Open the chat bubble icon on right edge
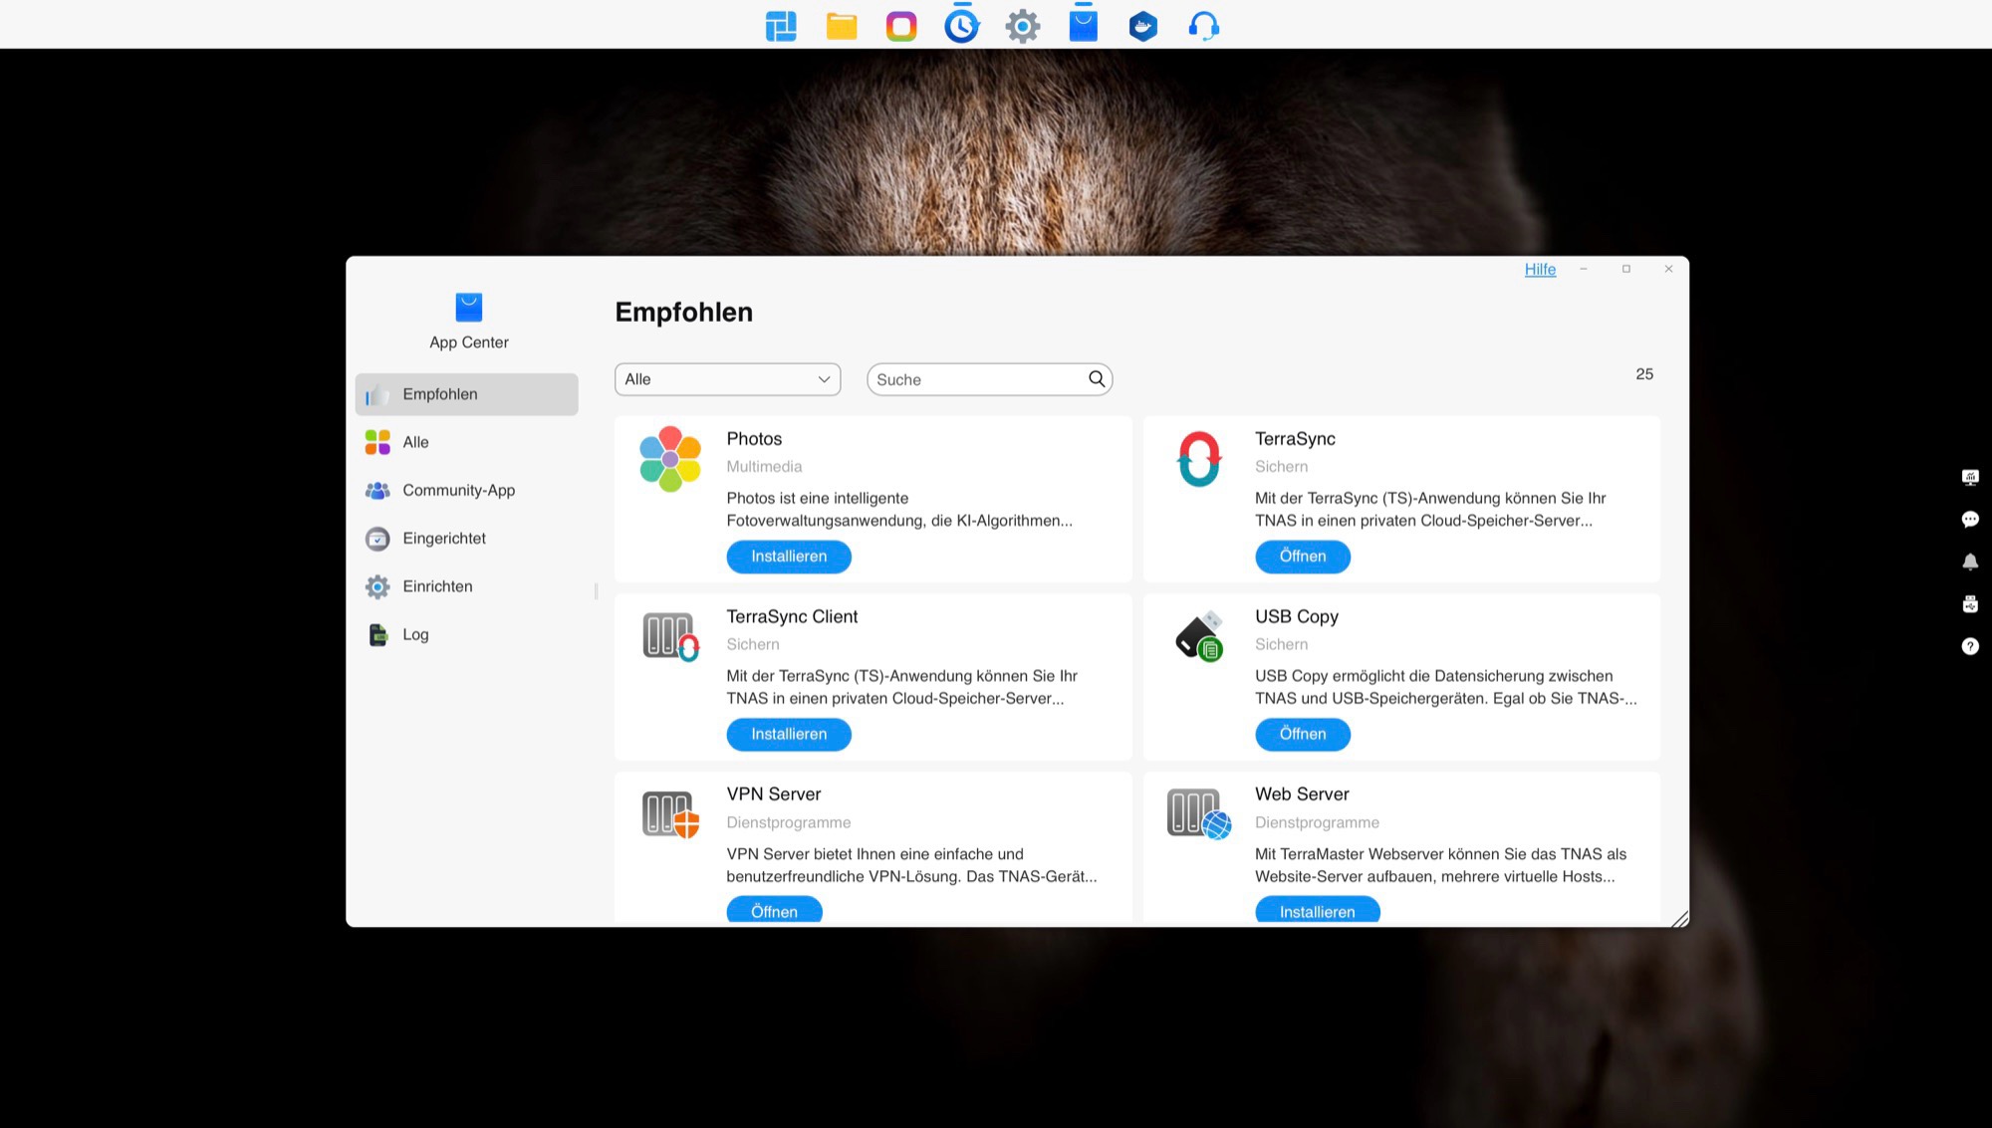1992x1128 pixels. click(1969, 520)
